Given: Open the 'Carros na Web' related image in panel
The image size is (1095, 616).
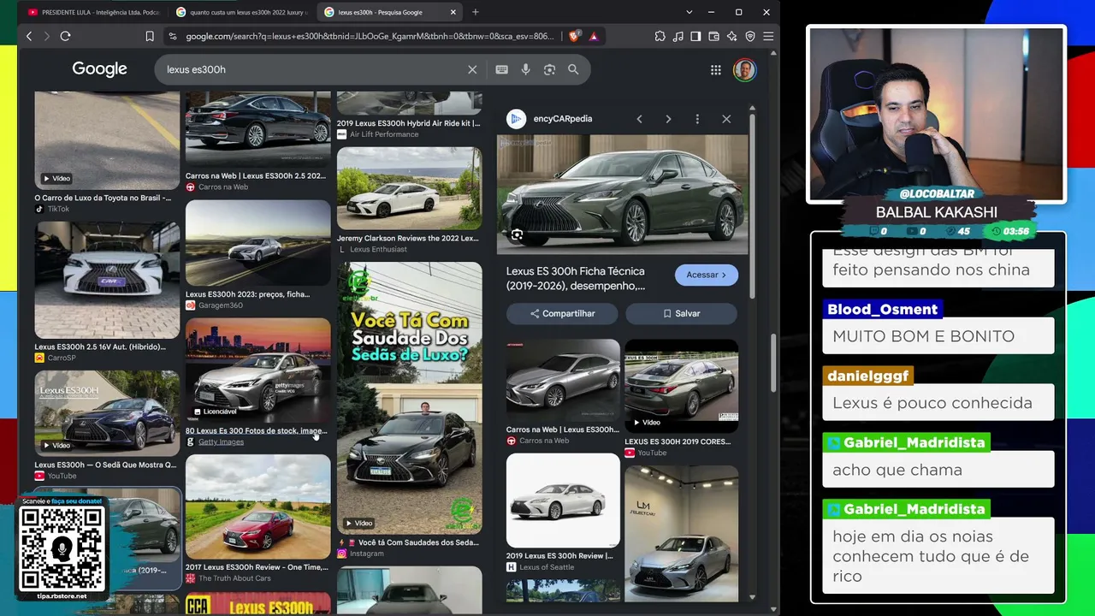Looking at the screenshot, I should click(x=563, y=380).
